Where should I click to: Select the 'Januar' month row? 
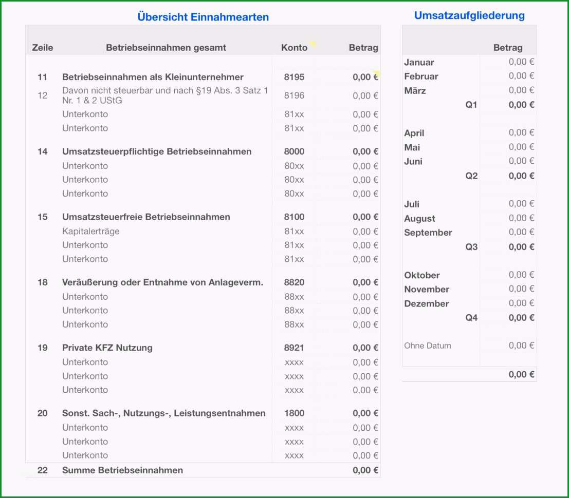pos(469,62)
